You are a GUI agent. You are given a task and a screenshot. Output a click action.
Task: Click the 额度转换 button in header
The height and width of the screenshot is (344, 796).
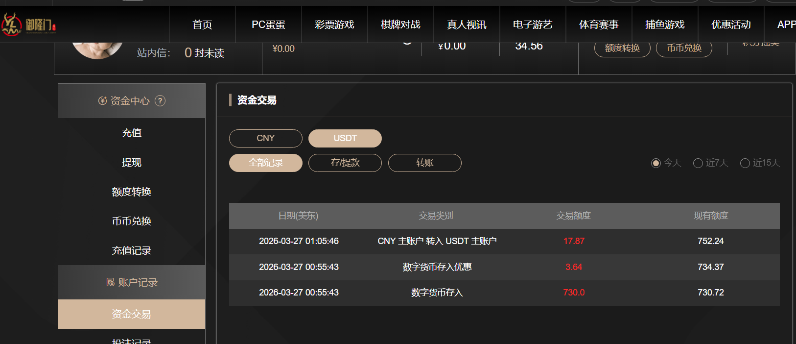[622, 48]
